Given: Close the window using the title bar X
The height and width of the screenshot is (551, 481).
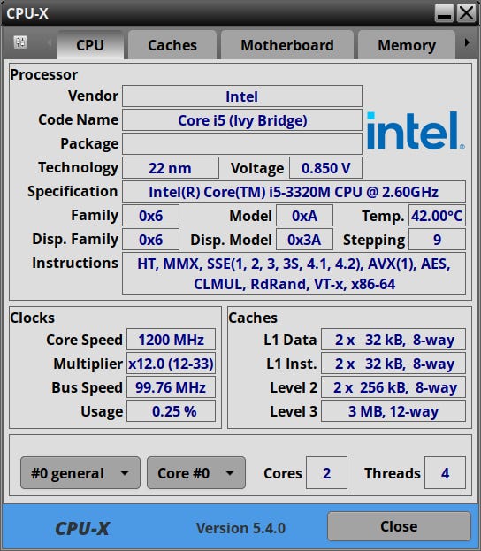Looking at the screenshot, I should click(x=466, y=13).
